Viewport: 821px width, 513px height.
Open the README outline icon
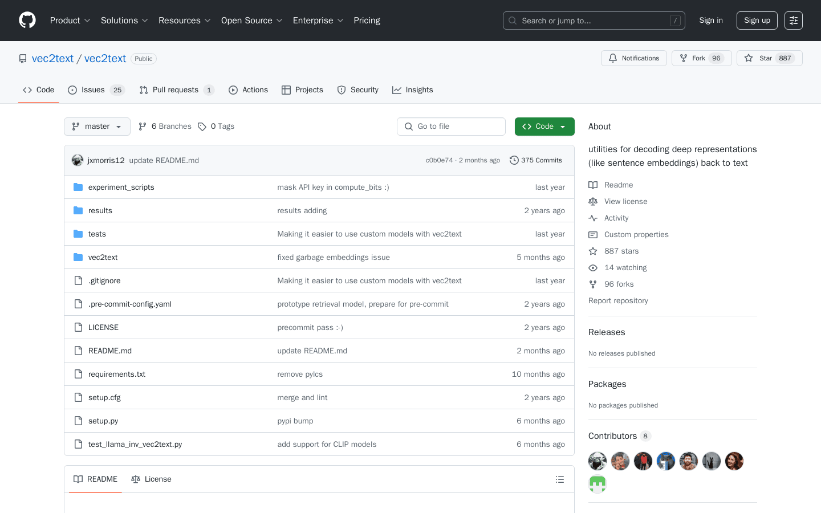560,479
